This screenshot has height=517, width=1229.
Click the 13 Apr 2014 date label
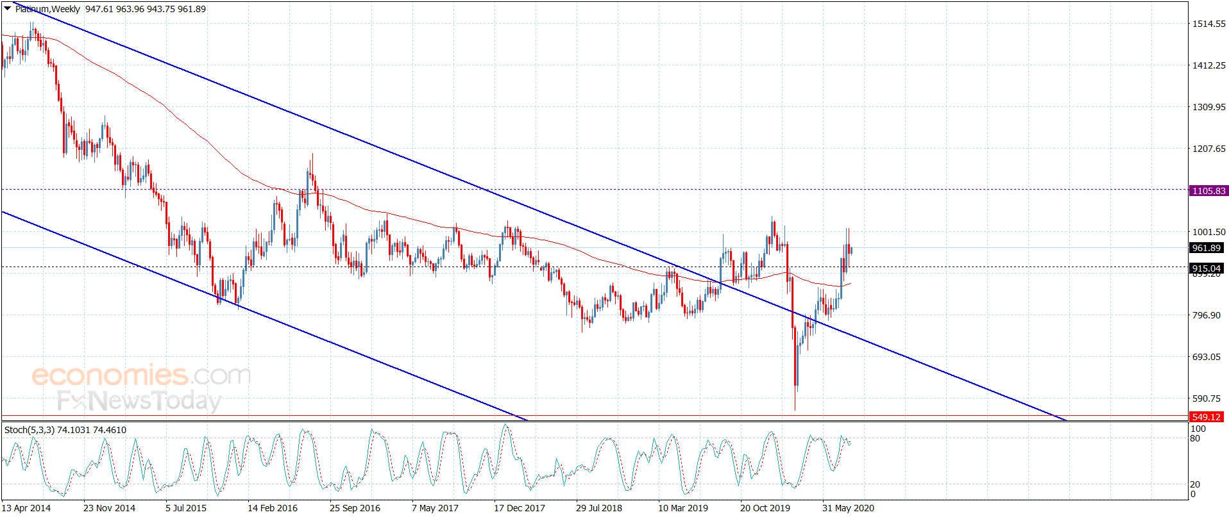click(x=26, y=508)
